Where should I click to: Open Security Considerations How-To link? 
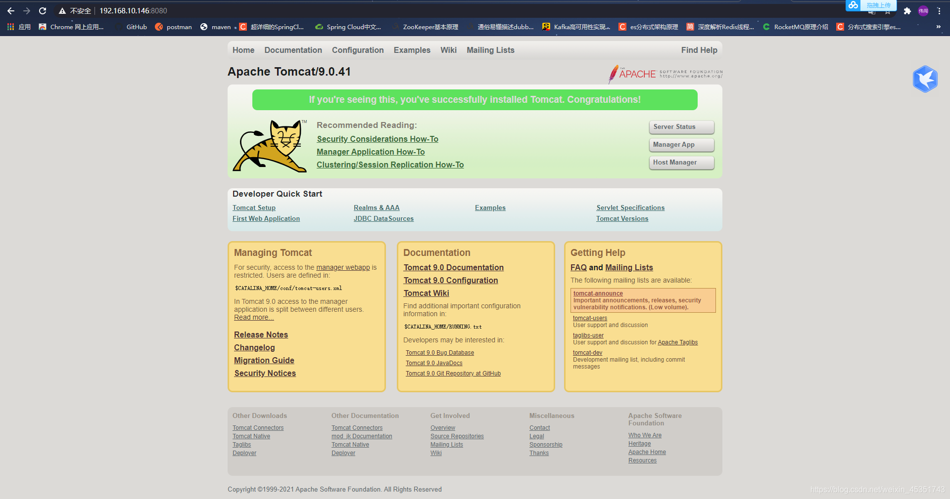point(378,139)
